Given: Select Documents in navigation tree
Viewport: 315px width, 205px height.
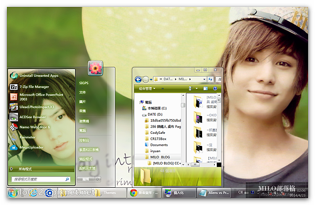Looking at the screenshot, I should 156,145.
